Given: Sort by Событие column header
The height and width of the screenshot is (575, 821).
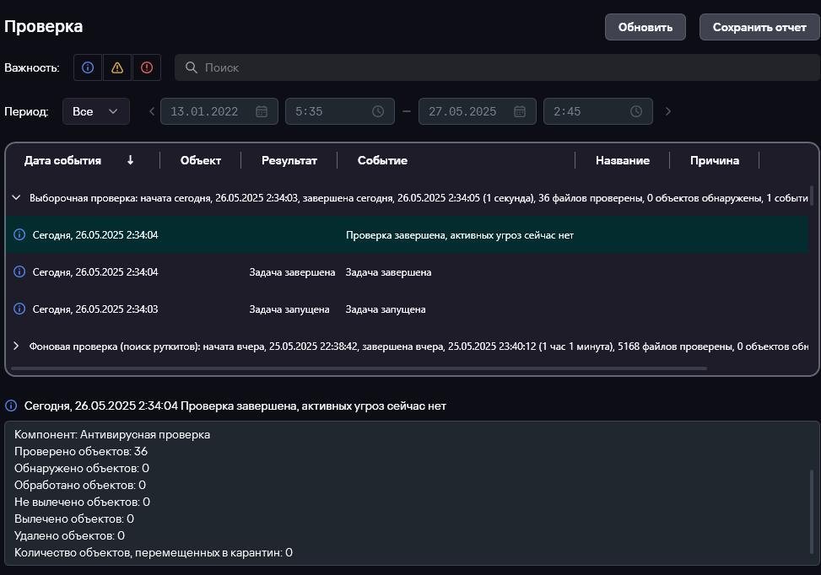Looking at the screenshot, I should point(382,161).
